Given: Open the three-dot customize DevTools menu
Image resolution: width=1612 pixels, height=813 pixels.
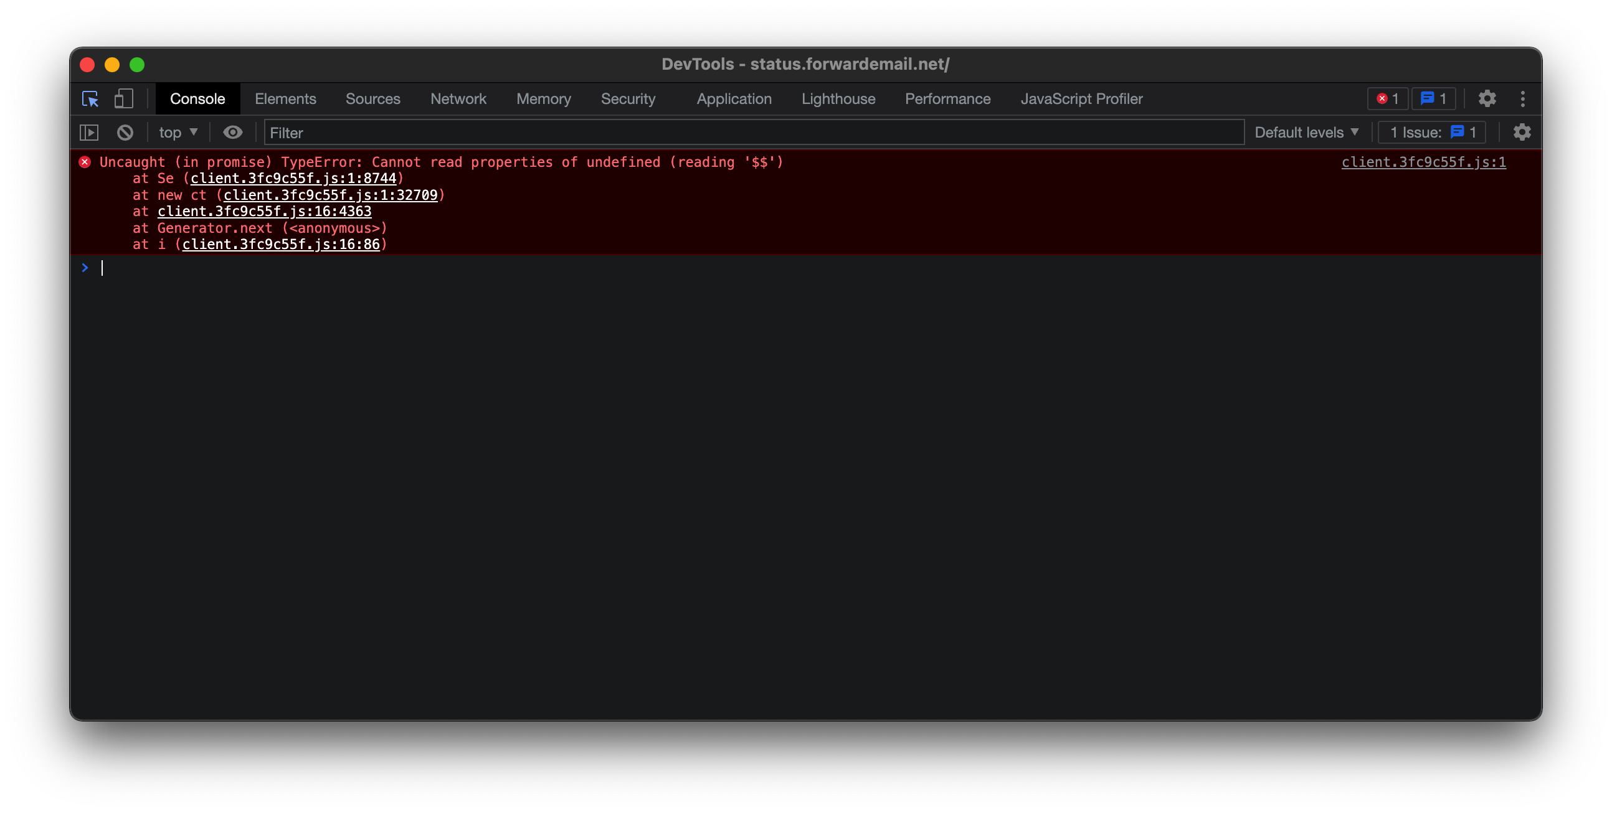Looking at the screenshot, I should point(1522,99).
